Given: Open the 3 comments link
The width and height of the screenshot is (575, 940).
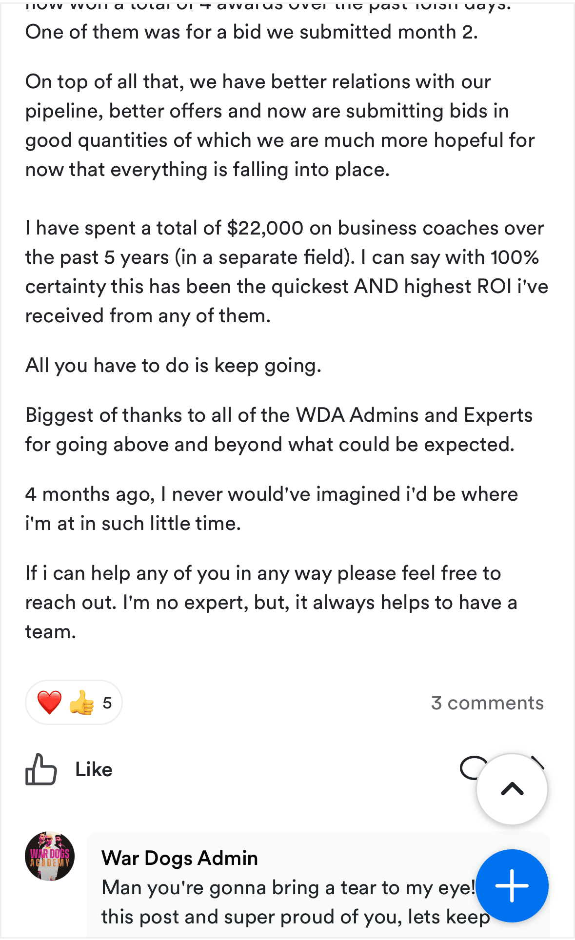Looking at the screenshot, I should (487, 703).
